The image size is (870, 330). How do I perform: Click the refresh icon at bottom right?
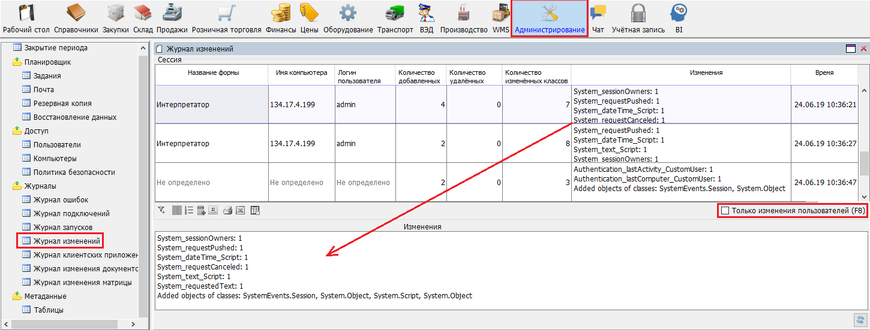pyautogui.click(x=860, y=320)
